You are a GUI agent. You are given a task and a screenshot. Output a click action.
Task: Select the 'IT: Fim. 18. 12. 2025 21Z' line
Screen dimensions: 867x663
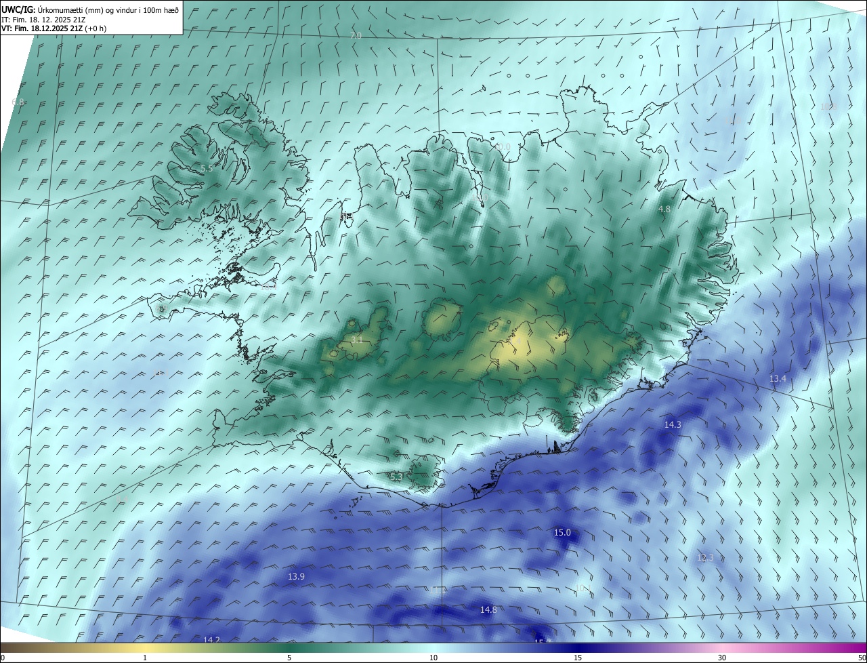44,19
